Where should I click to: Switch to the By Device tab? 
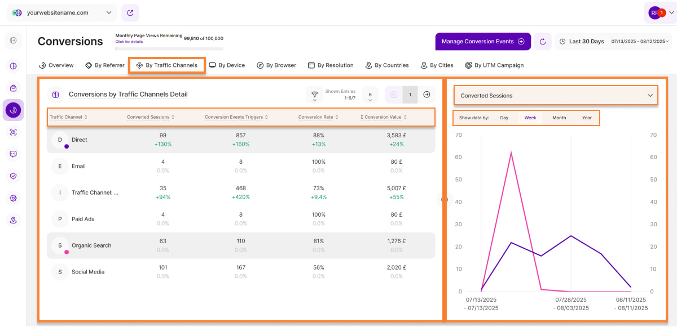[227, 65]
